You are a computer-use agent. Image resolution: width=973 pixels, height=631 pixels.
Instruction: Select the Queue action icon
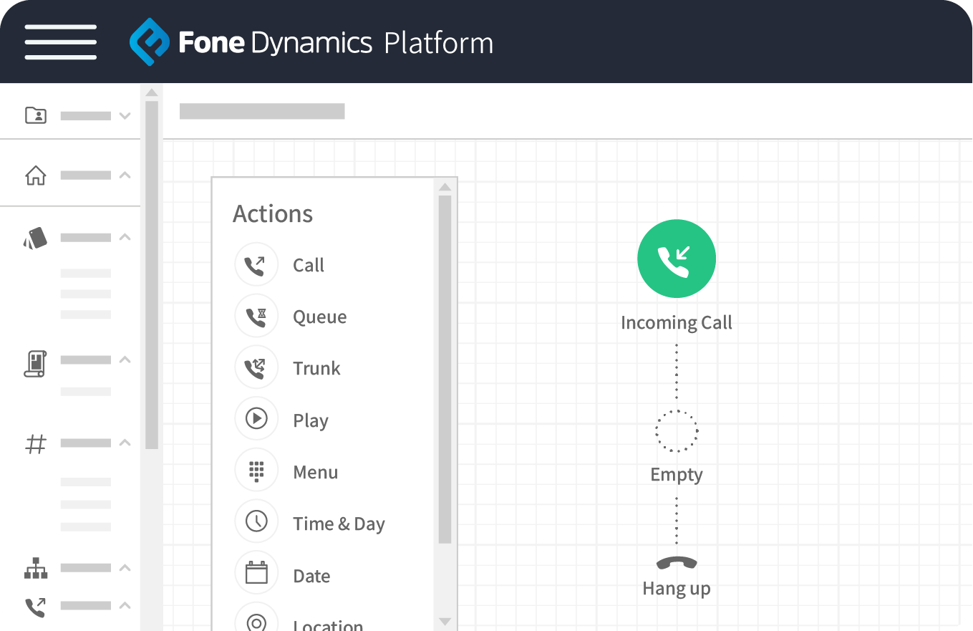click(256, 316)
